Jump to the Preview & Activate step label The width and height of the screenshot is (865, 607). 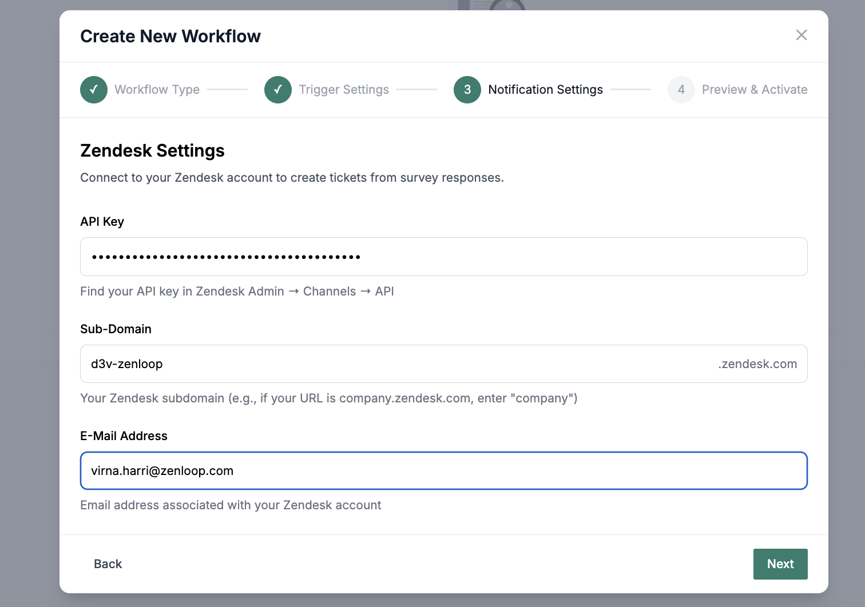pyautogui.click(x=754, y=90)
